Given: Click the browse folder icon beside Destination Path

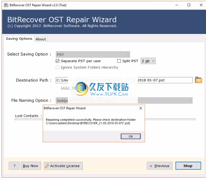Looking at the screenshot, I should pyautogui.click(x=199, y=80).
